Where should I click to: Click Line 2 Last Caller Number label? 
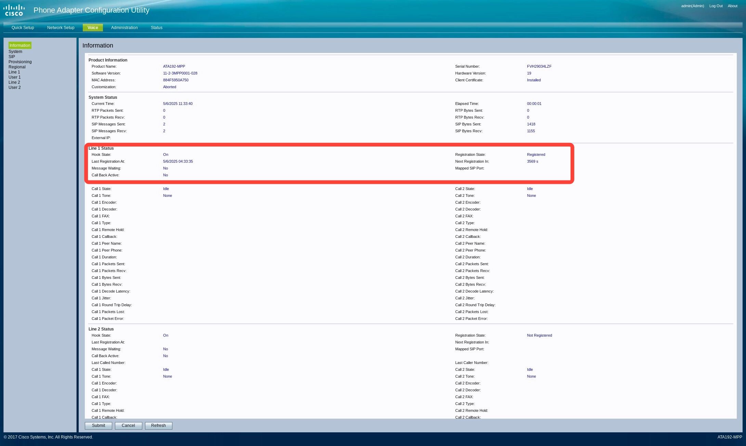tap(472, 363)
